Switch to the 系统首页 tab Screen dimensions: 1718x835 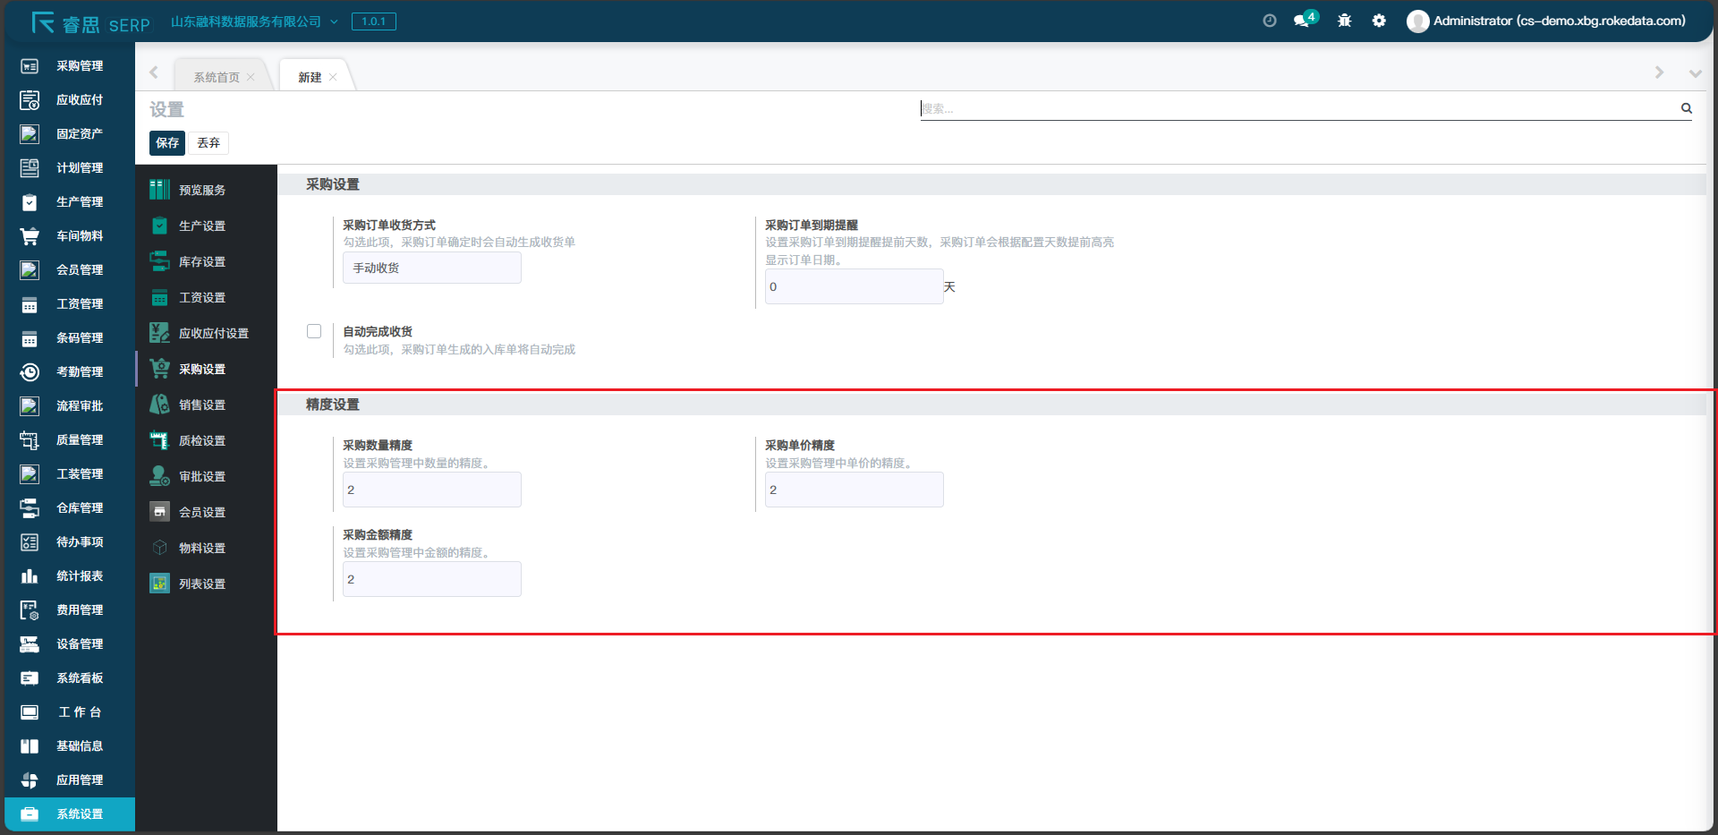point(217,78)
